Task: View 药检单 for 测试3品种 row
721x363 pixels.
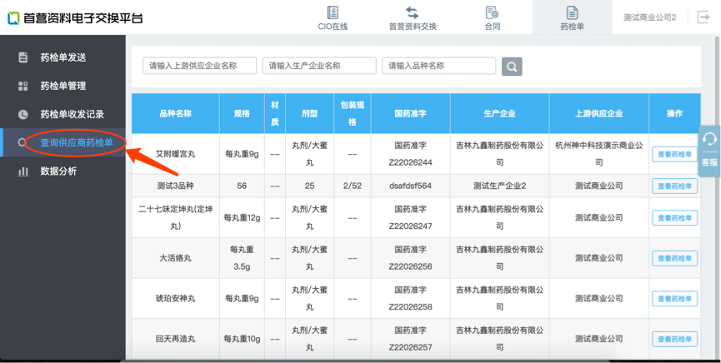Action: [674, 186]
